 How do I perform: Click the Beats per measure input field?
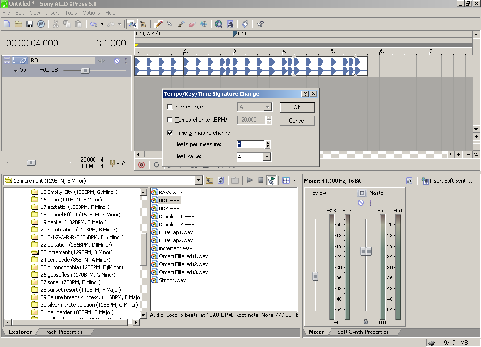250,144
